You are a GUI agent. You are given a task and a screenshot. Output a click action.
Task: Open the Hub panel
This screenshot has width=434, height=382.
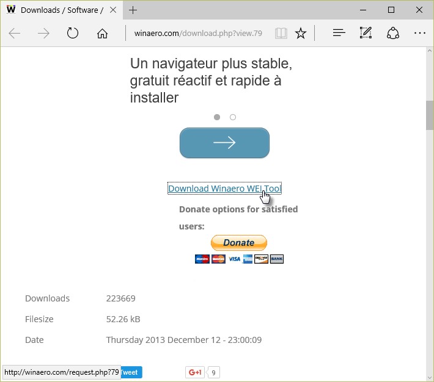point(339,34)
